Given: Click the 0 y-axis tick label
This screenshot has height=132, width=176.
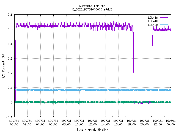Looking at the screenshot, I should click(12, 103).
